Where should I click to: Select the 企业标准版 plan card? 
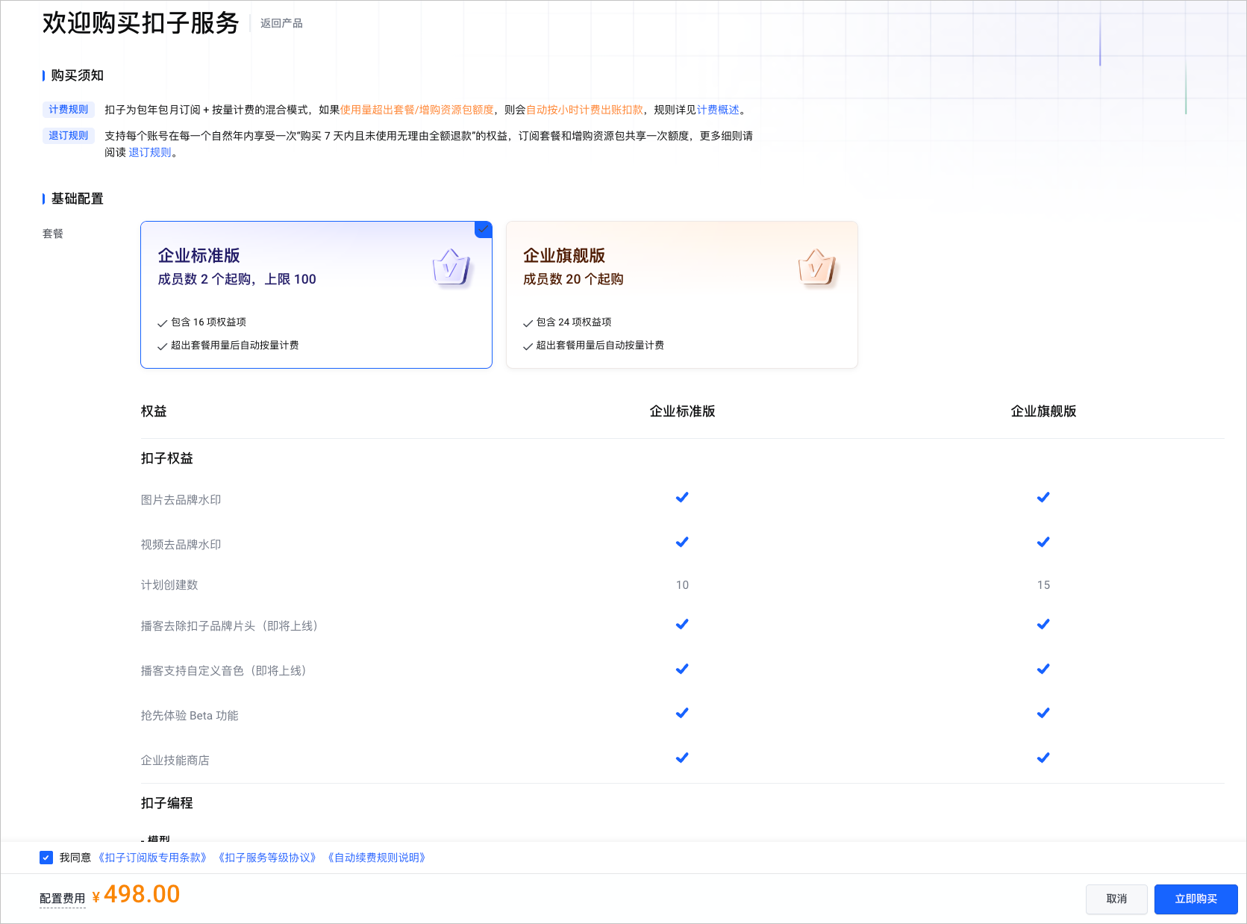point(316,295)
